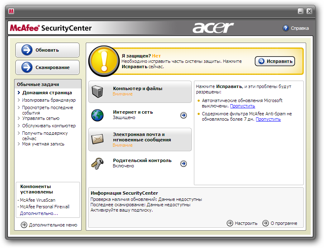
Task: Open the Дополнительно... components link
Action: click(x=39, y=213)
